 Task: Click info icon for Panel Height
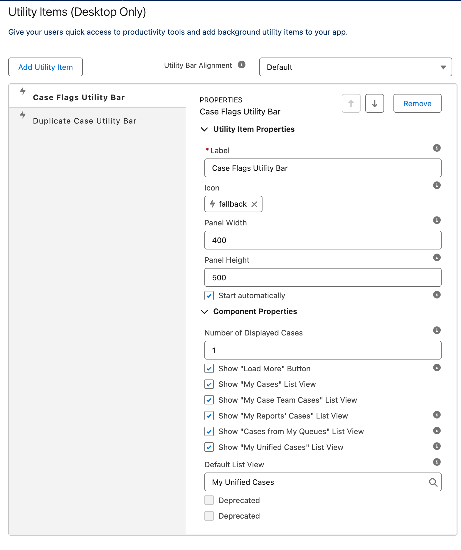click(437, 257)
